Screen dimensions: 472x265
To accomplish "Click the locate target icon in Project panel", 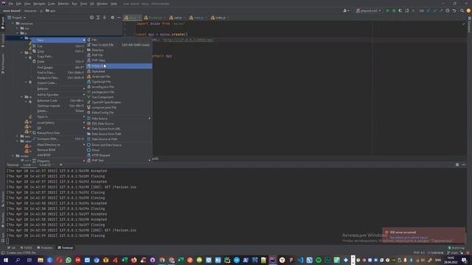I will point(91,18).
